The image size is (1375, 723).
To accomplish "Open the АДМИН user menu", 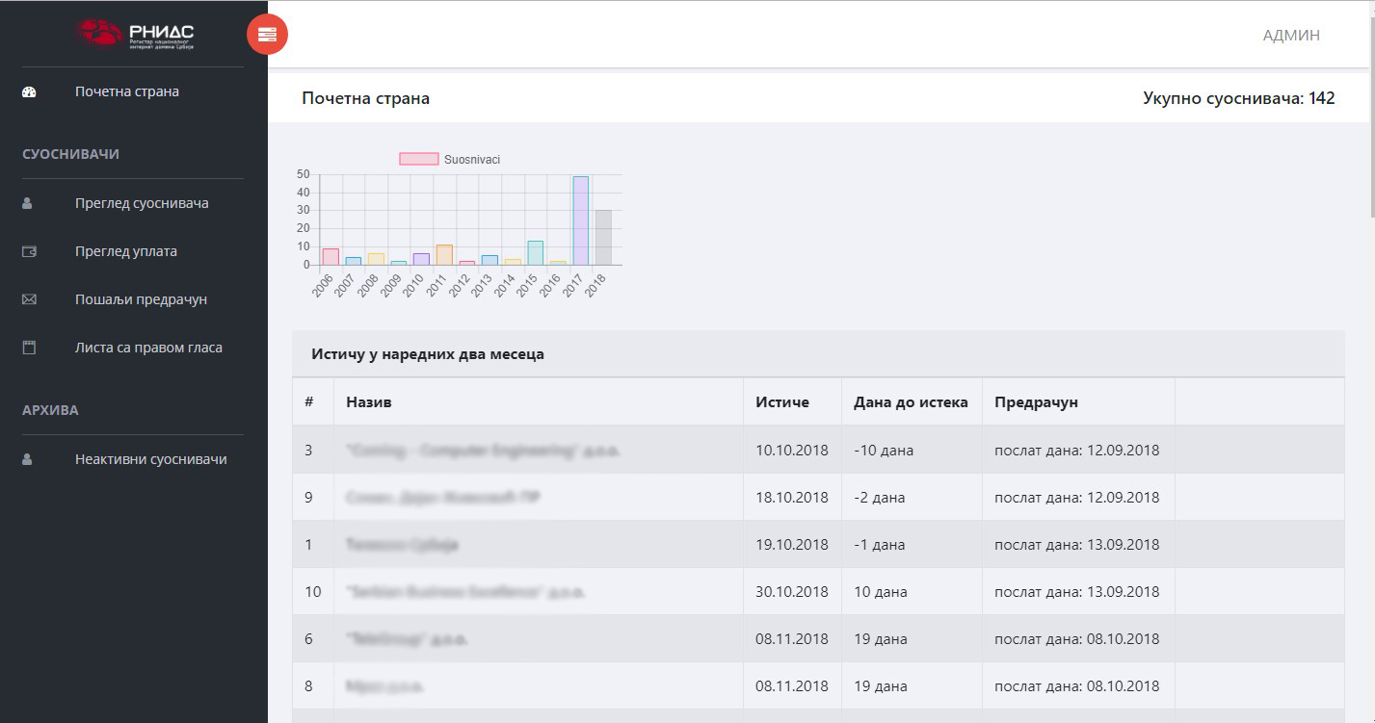I will 1290,36.
